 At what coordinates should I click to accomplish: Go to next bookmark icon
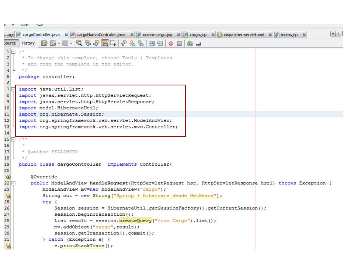pyautogui.click(x=132, y=43)
